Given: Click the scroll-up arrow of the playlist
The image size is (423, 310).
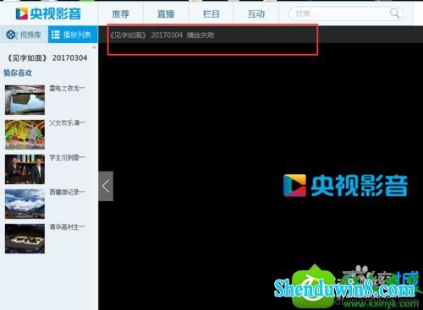Looking at the screenshot, I should pyautogui.click(x=94, y=47).
